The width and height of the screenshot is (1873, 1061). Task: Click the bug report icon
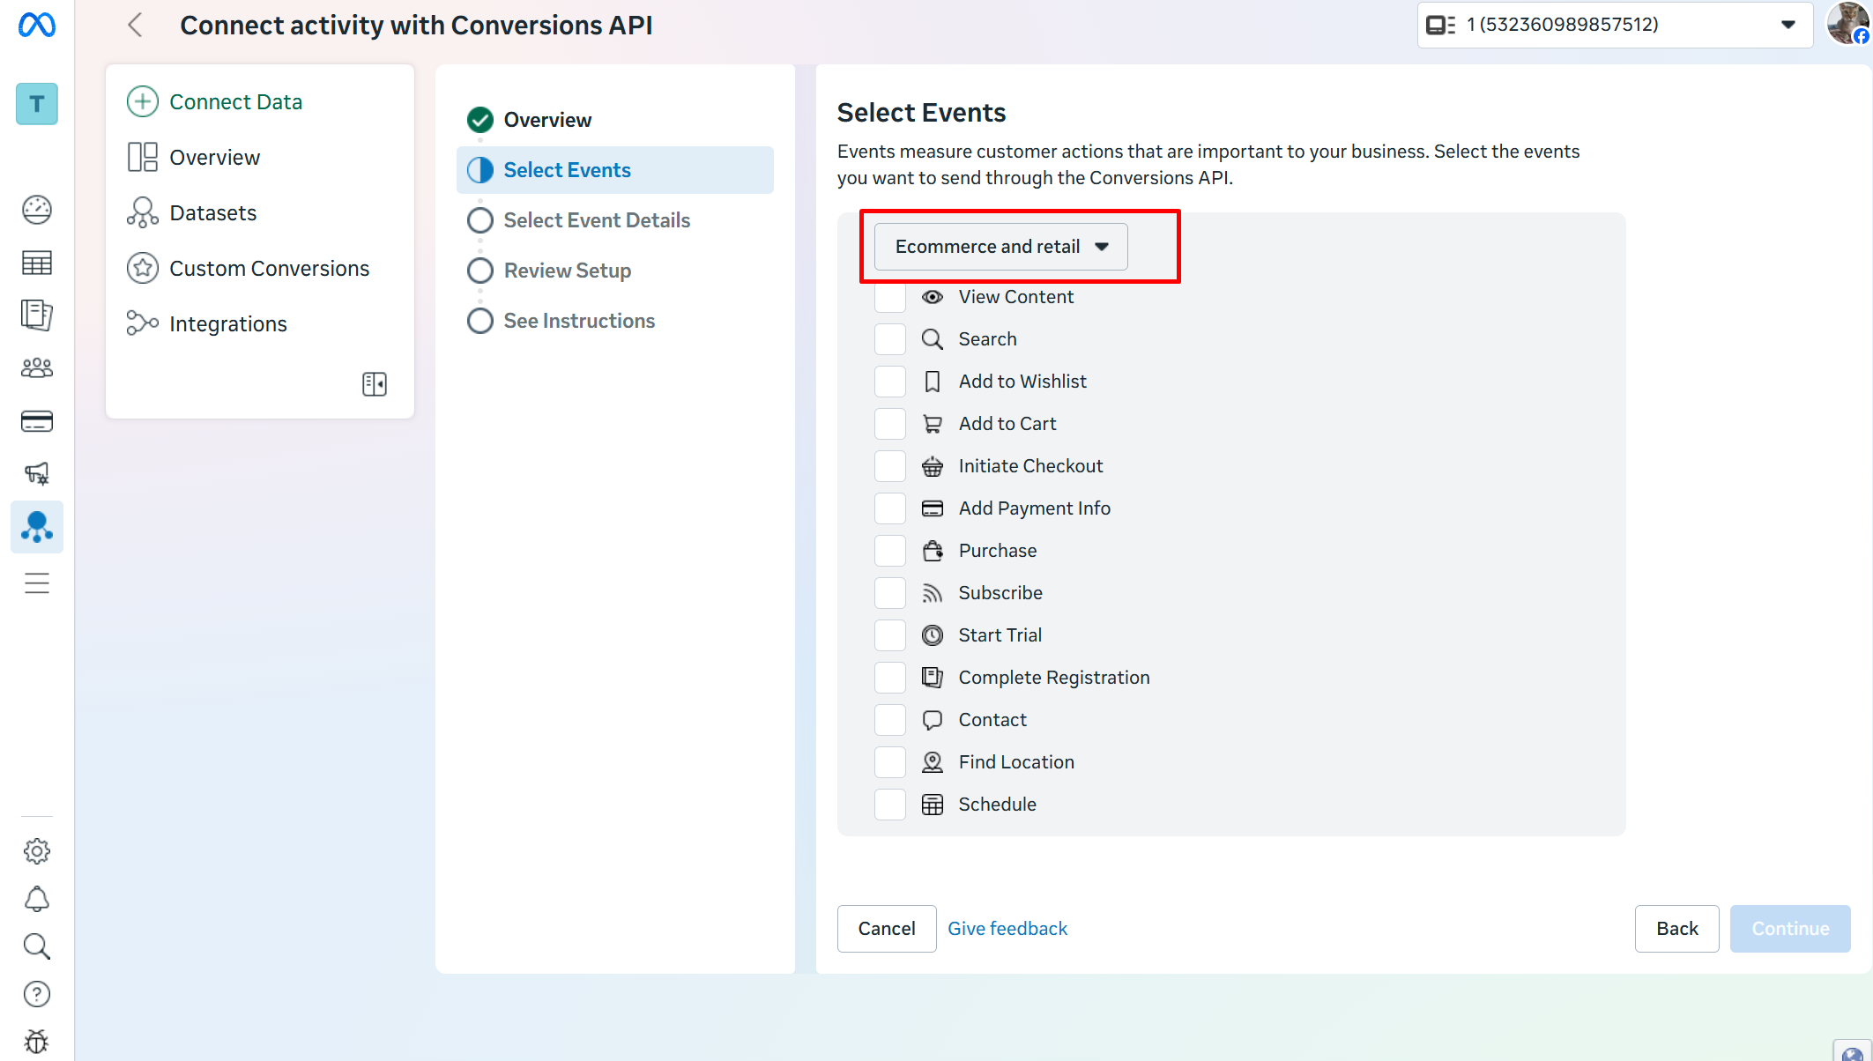point(37,1042)
